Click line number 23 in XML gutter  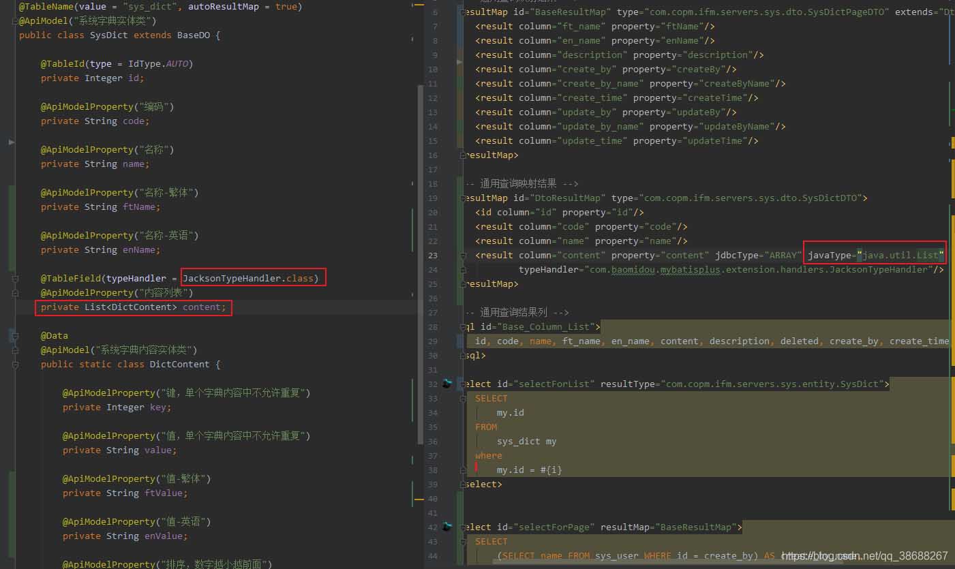(x=433, y=256)
